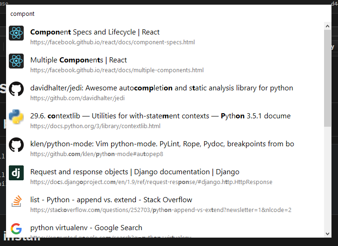Image resolution: width=338 pixels, height=246 pixels.
Task: Select the klen/python-mode Vim result title
Action: (162, 144)
